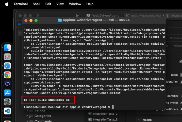Screen dimensions: 182x122
Task: Select WebDriverAgentRunner scheme in Xcode toolbar
Action: click(x=144, y=16)
